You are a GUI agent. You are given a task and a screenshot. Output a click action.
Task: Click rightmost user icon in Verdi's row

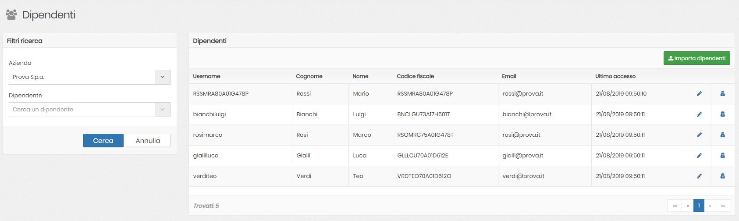(x=722, y=176)
